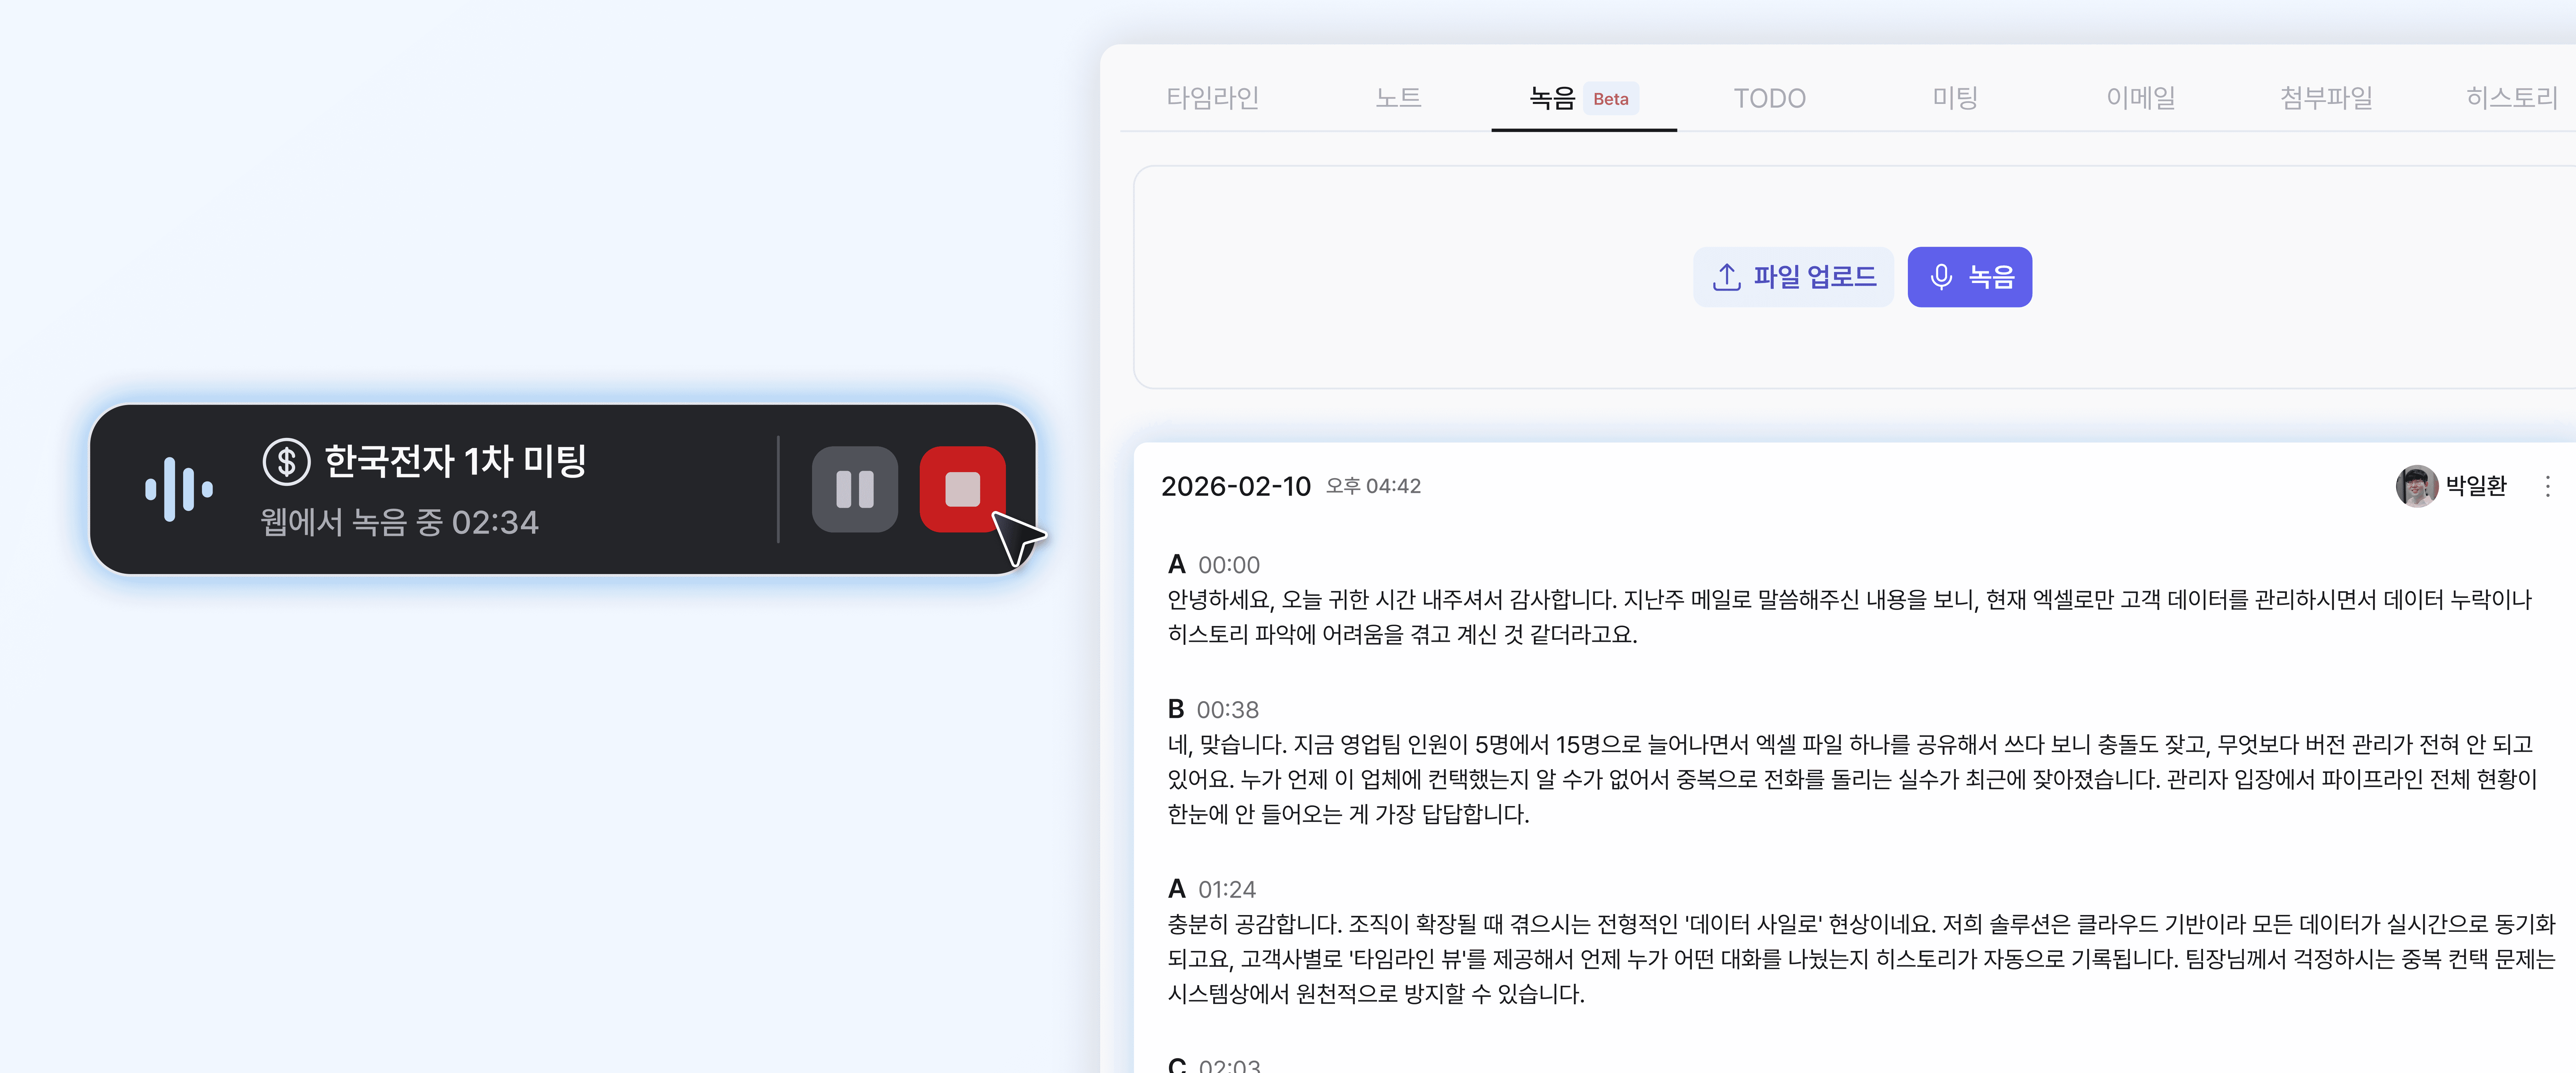
Task: Click the 파일 업로드 button
Action: tap(1793, 277)
